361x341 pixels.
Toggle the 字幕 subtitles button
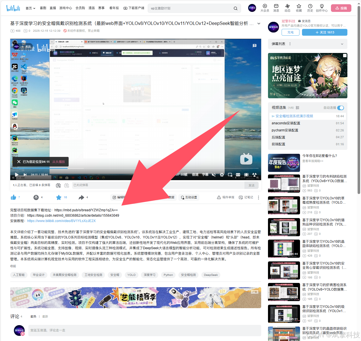205,175
